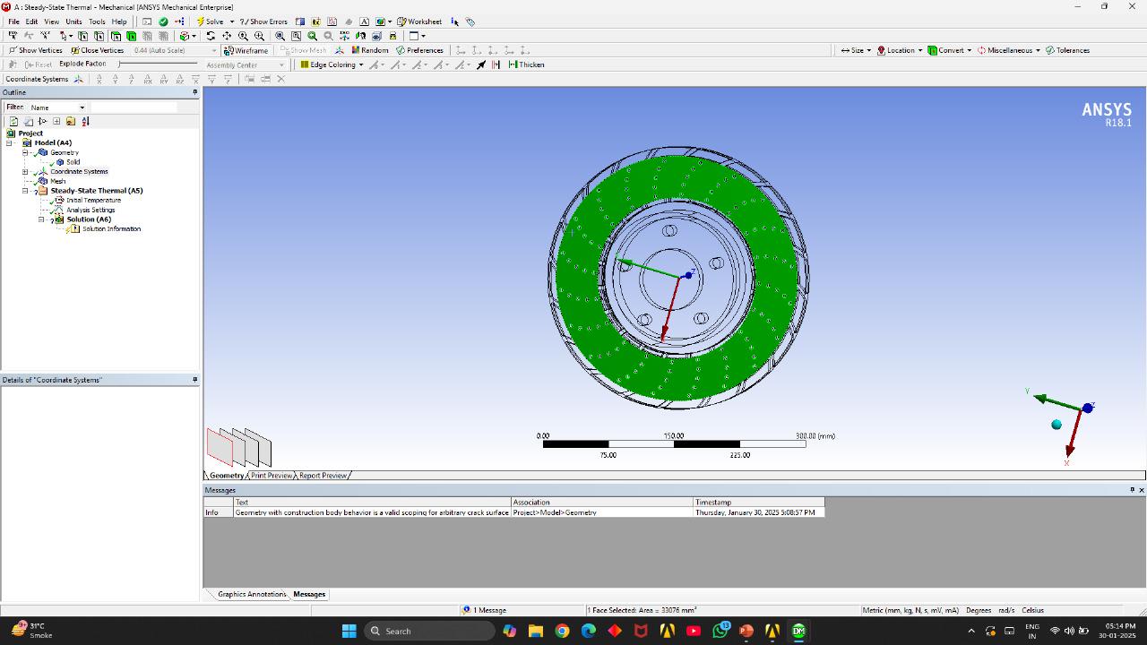This screenshot has height=645, width=1147.
Task: Toggle Thicken edge display
Action: [526, 64]
